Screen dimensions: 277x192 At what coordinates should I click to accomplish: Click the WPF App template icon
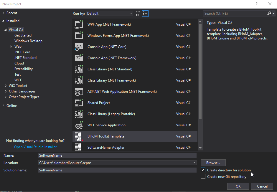coord(79,24)
